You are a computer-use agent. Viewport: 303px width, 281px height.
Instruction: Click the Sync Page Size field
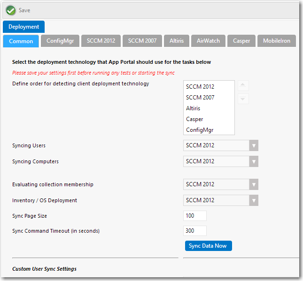(x=195, y=216)
